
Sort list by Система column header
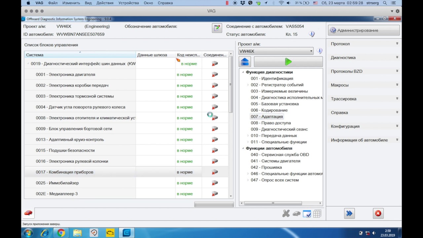click(80, 55)
